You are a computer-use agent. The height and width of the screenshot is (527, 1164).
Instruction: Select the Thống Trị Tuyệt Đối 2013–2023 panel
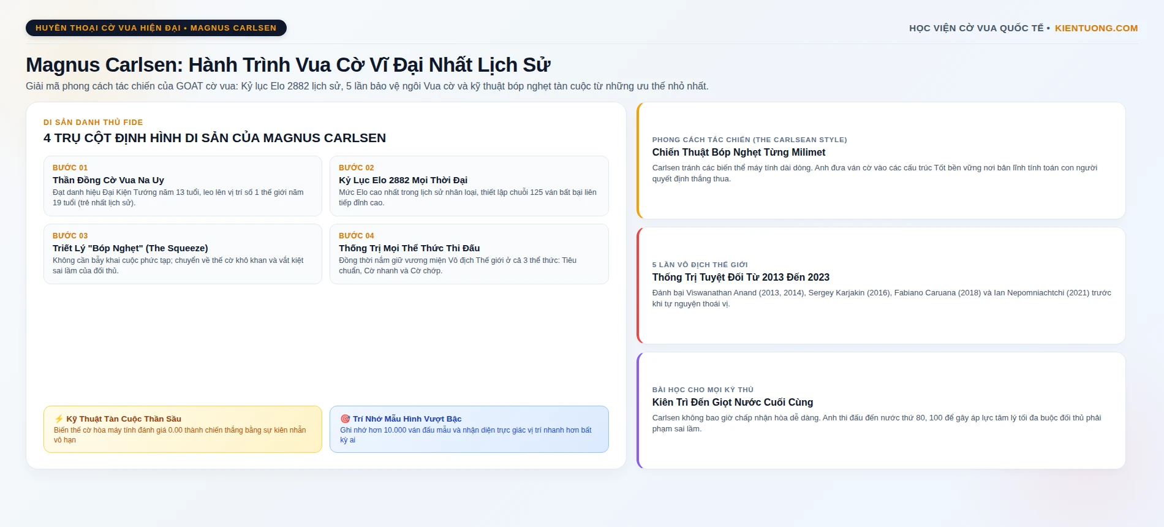[881, 286]
